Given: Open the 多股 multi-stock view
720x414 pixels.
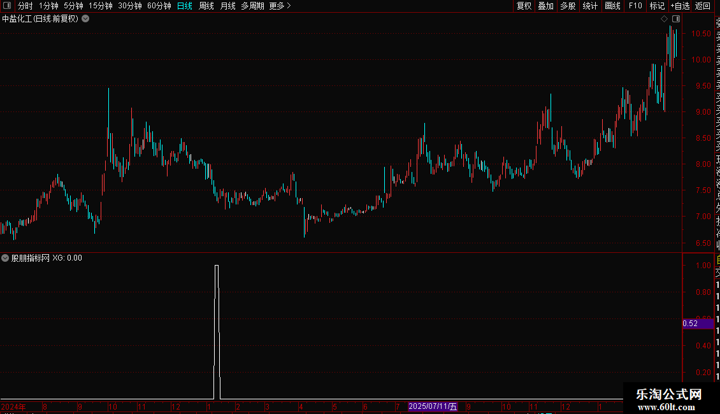Looking at the screenshot, I should click(568, 6).
